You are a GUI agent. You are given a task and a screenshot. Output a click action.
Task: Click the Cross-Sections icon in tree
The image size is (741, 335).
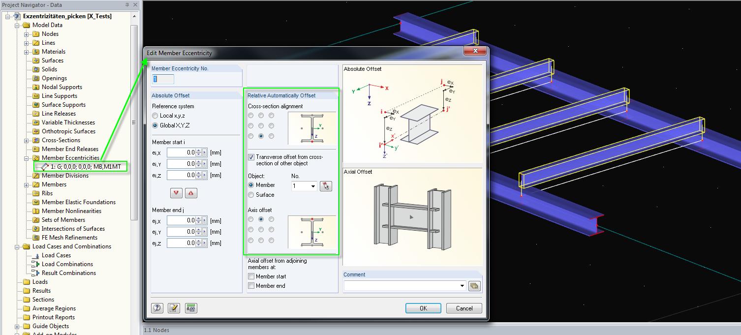pyautogui.click(x=36, y=140)
